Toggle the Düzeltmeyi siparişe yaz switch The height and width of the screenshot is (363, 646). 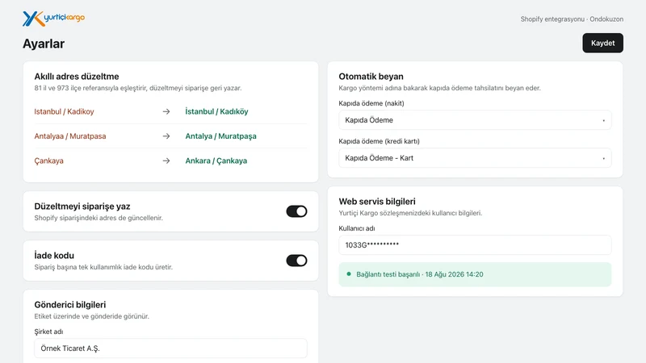click(x=296, y=211)
